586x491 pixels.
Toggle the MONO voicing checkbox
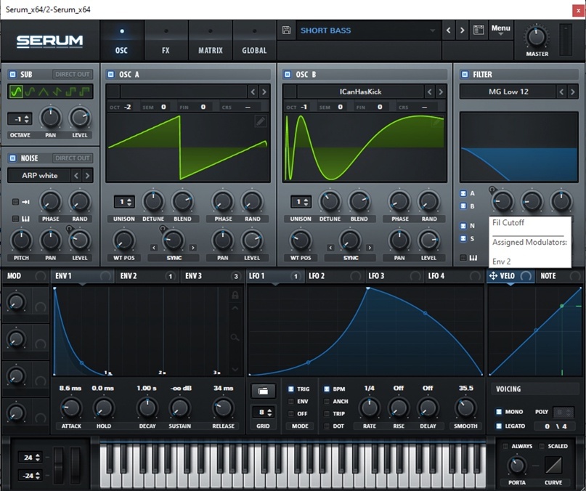pyautogui.click(x=499, y=412)
